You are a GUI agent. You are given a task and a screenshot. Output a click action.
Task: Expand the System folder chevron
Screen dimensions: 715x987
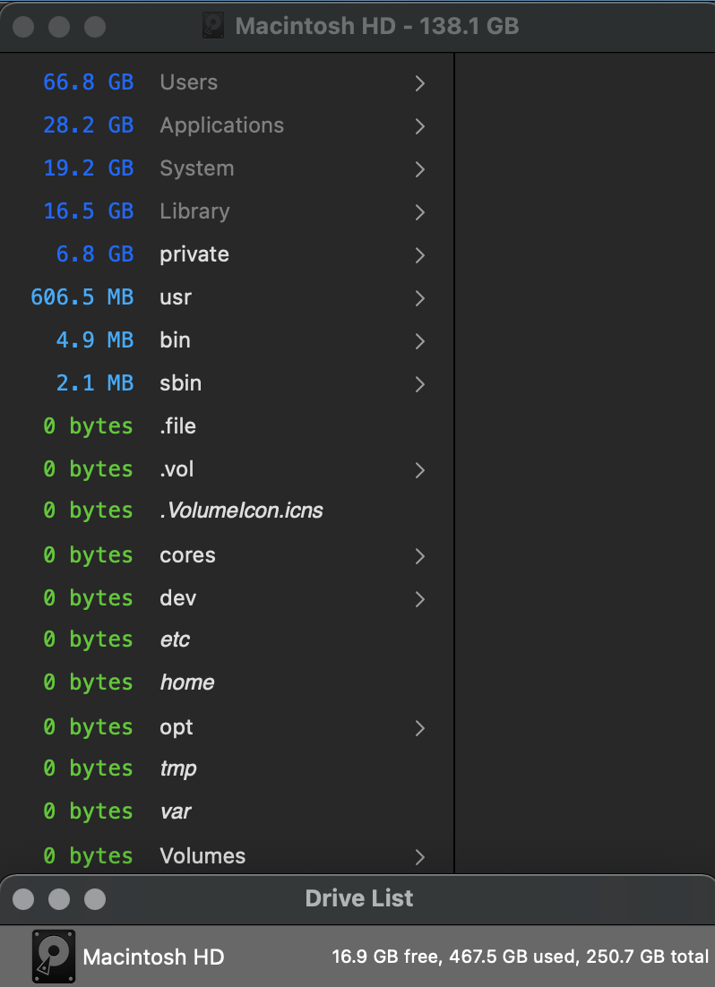click(x=419, y=169)
